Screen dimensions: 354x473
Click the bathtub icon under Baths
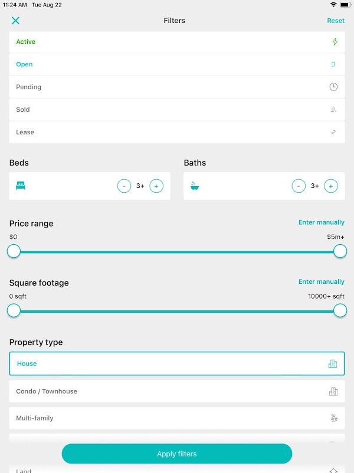pos(195,186)
